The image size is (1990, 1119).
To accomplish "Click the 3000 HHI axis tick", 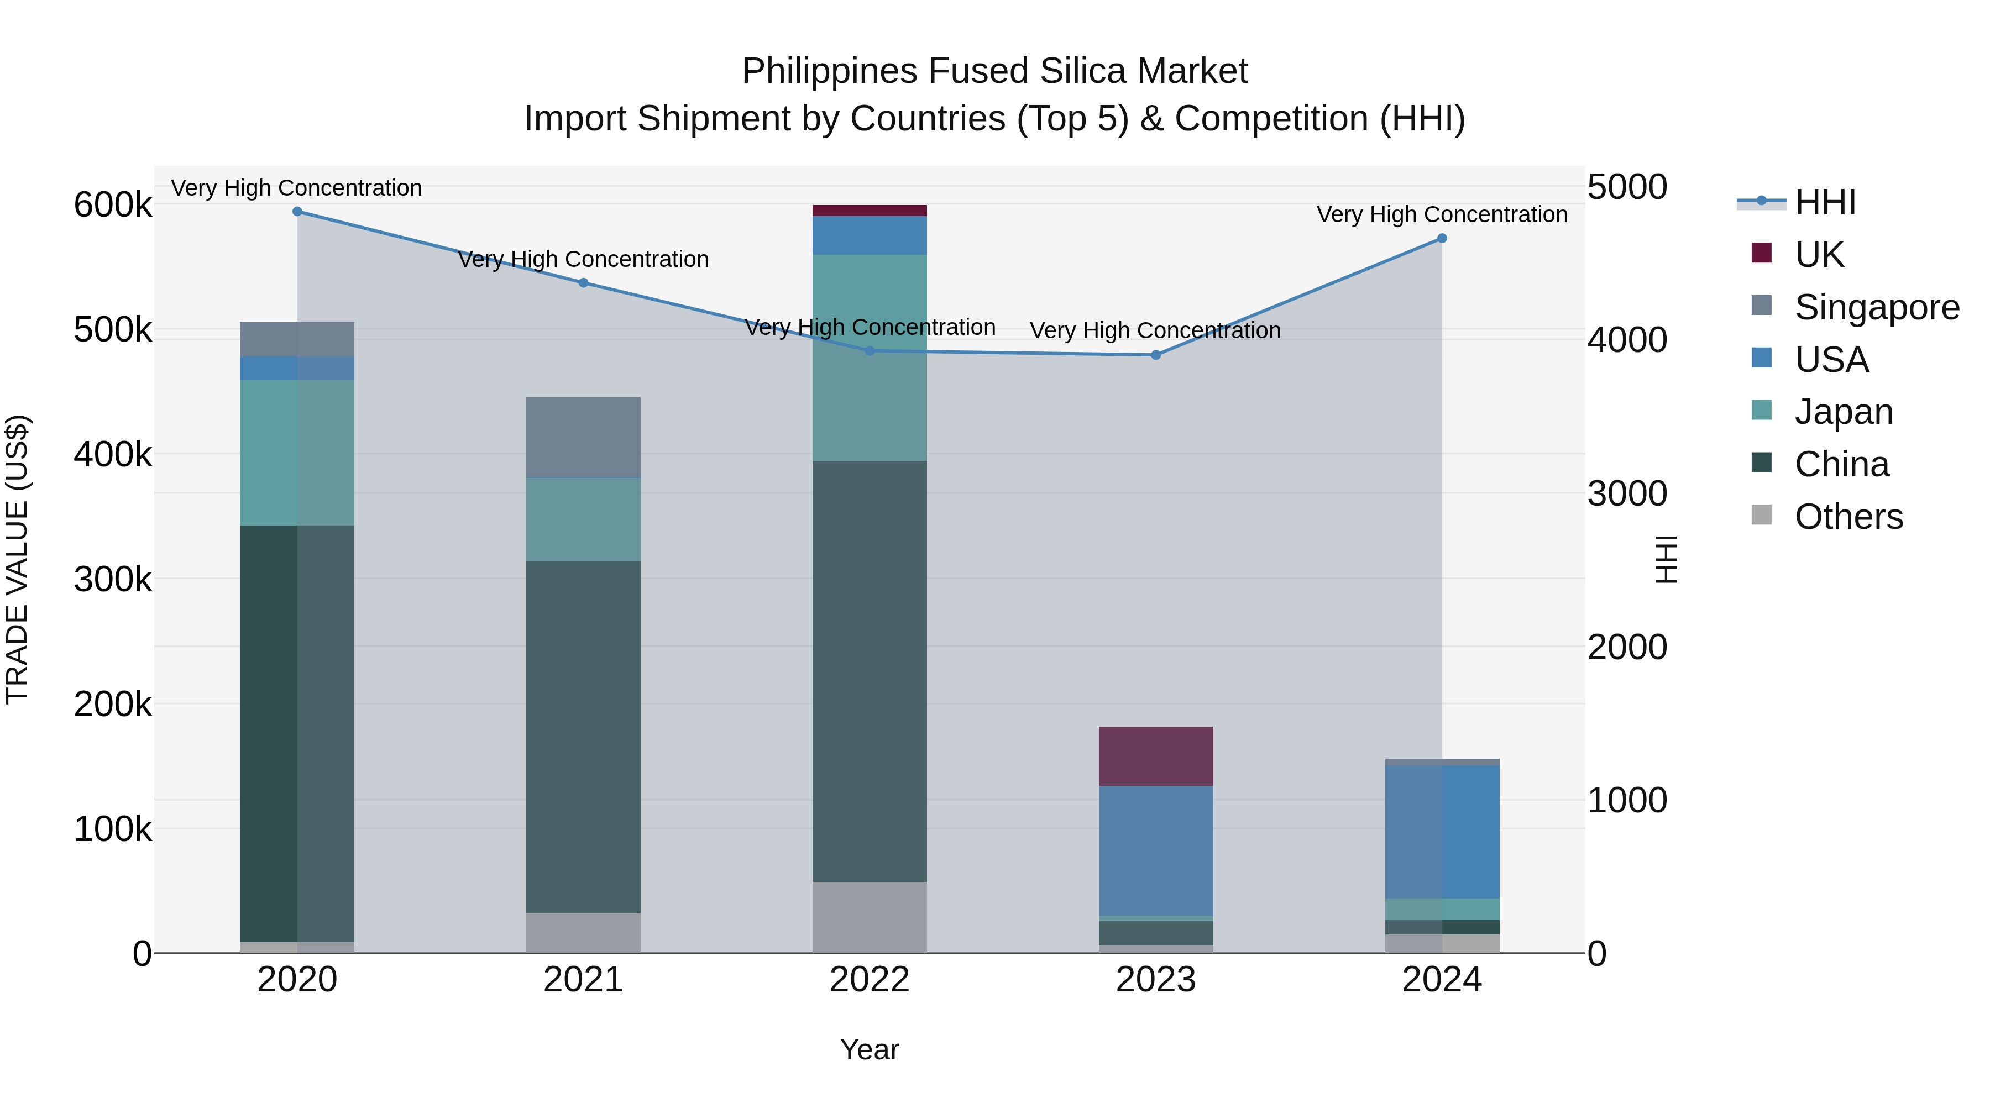I will pyautogui.click(x=1627, y=493).
